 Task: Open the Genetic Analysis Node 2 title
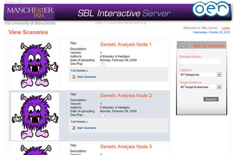pyautogui.click(x=126, y=95)
